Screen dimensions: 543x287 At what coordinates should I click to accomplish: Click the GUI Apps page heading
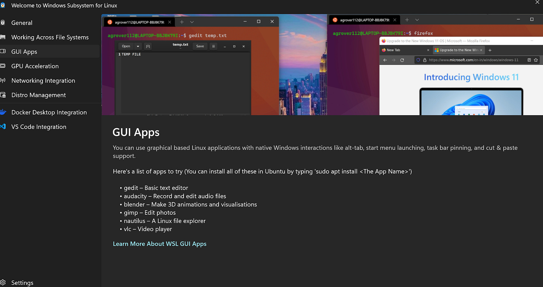[x=136, y=132]
